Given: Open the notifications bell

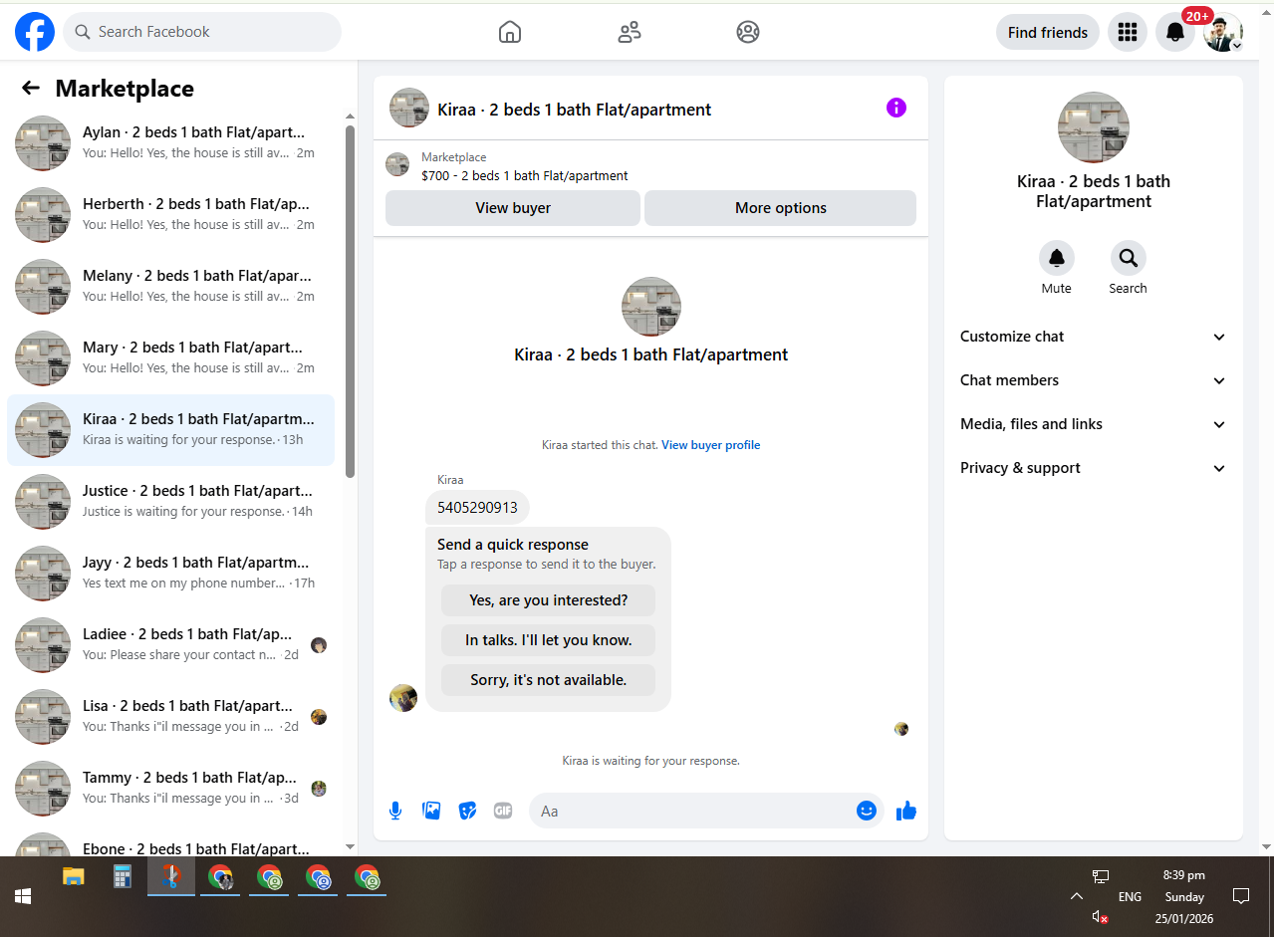Looking at the screenshot, I should tap(1175, 32).
